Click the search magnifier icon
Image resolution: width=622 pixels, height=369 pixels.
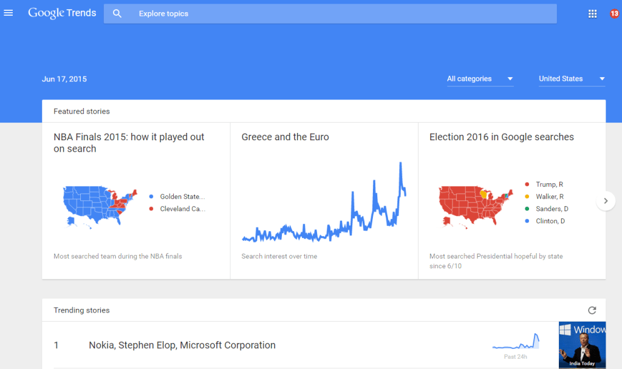click(117, 13)
